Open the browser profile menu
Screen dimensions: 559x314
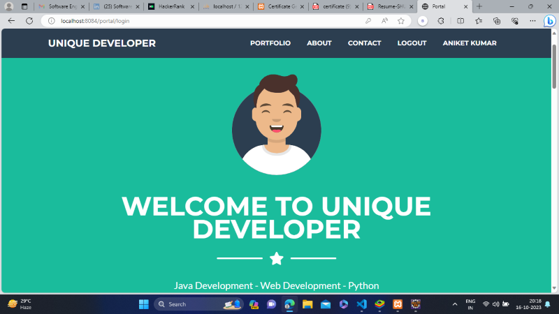[x=8, y=6]
